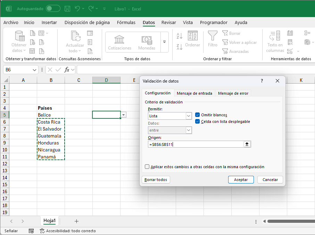Click inside the Origen input field
This screenshot has width=315, height=235.
(196, 144)
